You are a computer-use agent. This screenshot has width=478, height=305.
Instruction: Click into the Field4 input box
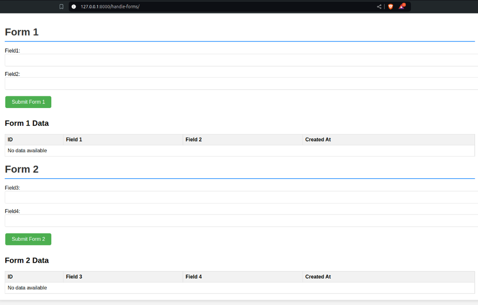[241, 221]
